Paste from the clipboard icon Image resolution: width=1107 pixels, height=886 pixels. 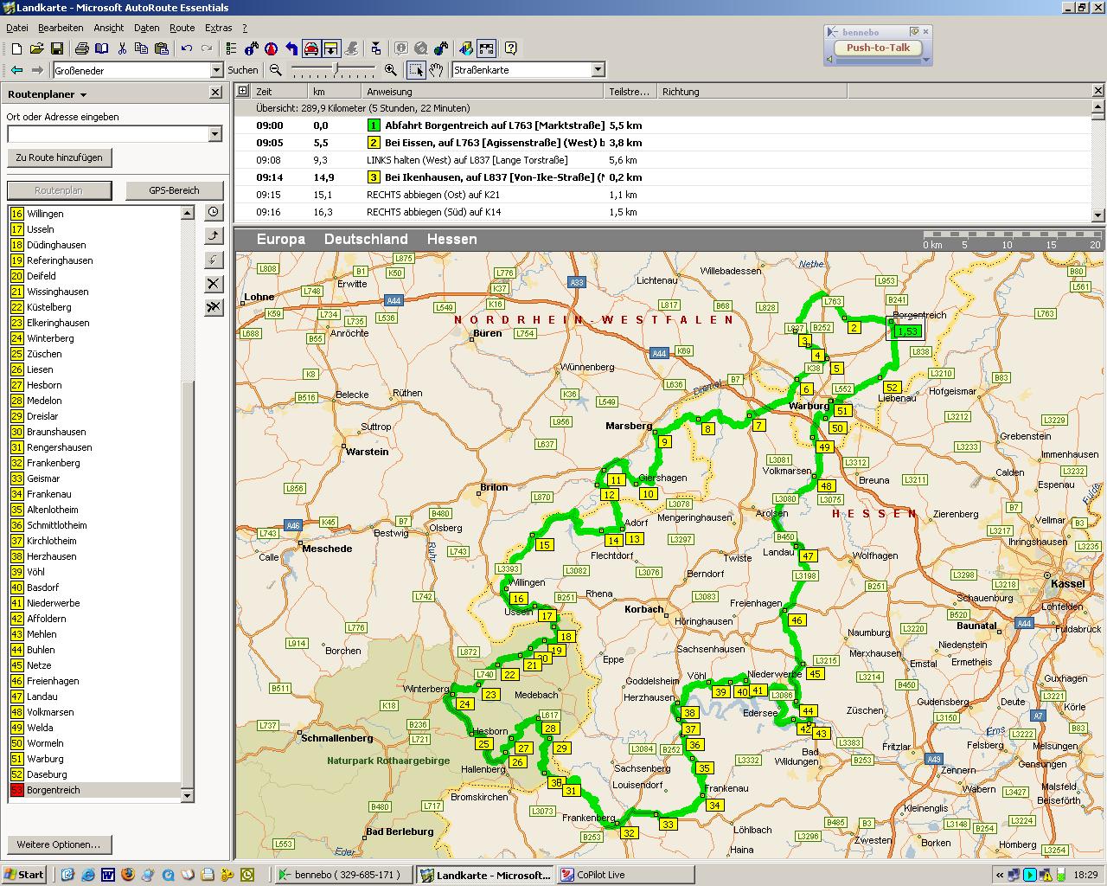click(162, 48)
